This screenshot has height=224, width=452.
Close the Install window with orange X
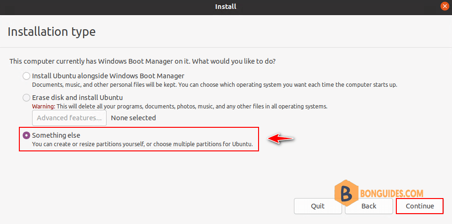tap(445, 6)
